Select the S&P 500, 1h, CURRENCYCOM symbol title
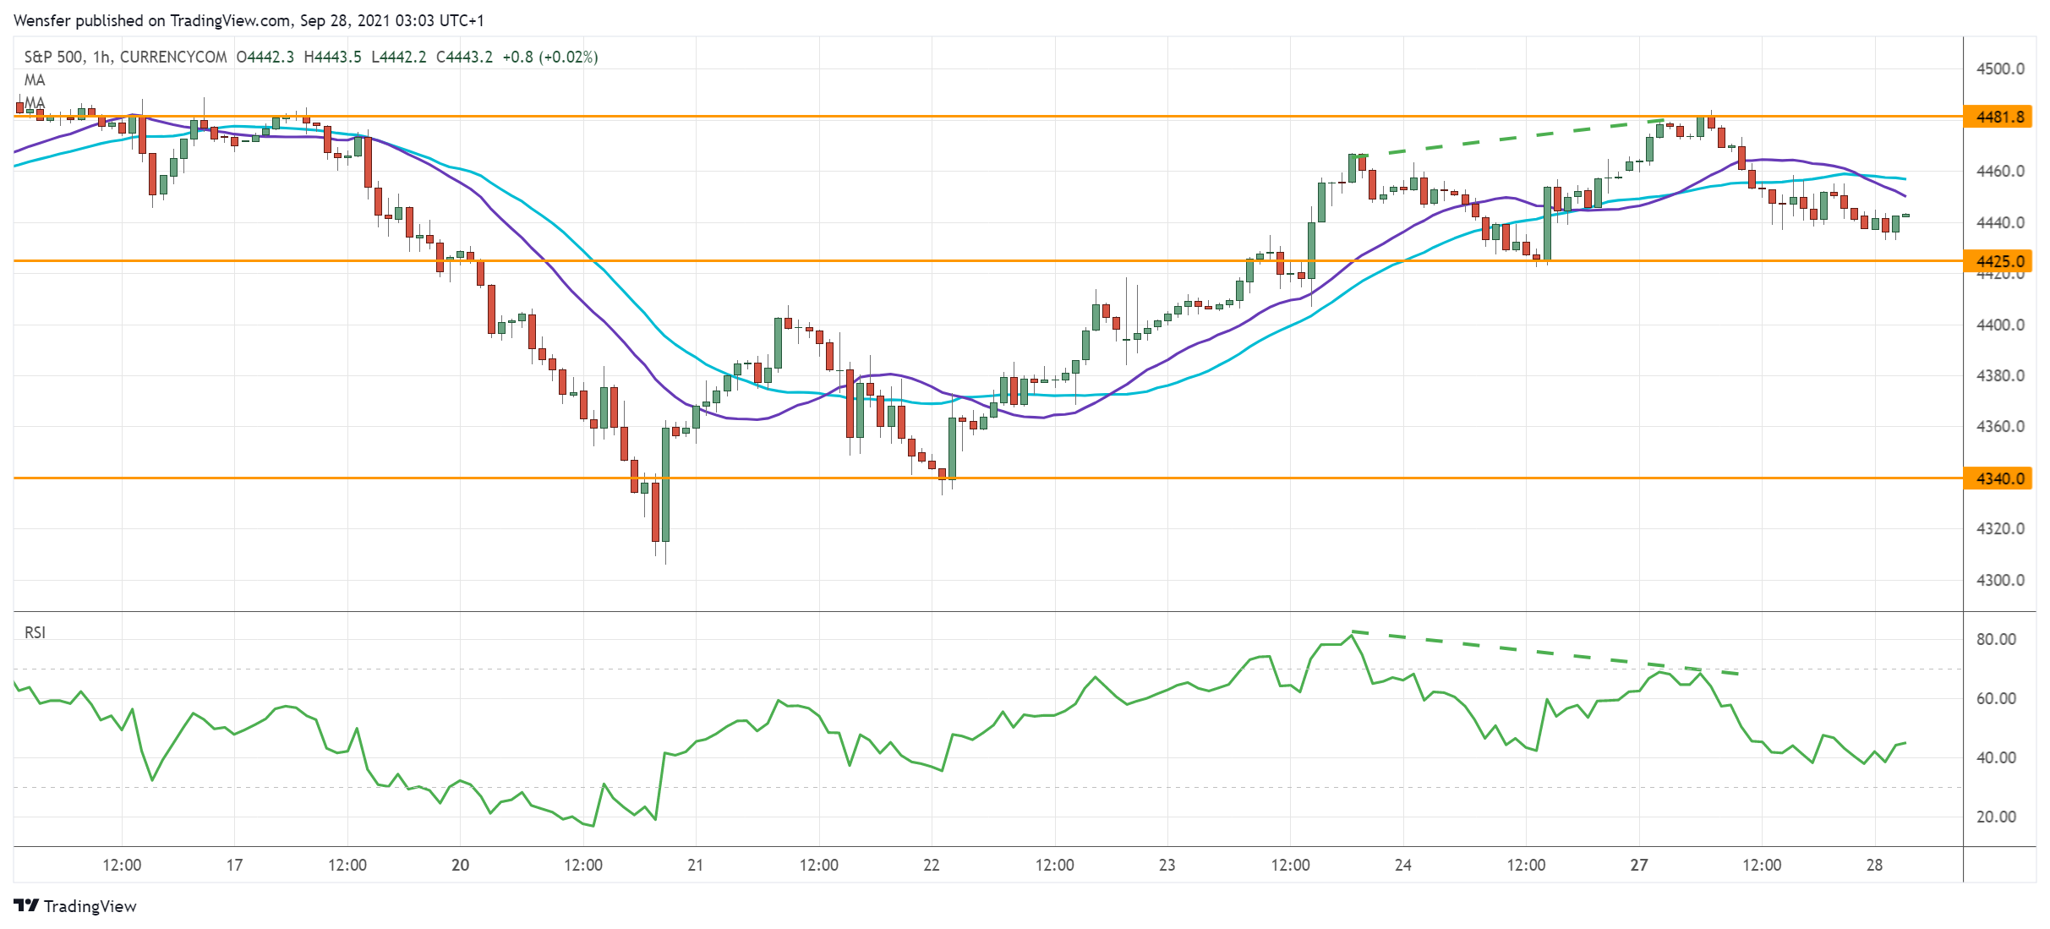 (x=125, y=57)
